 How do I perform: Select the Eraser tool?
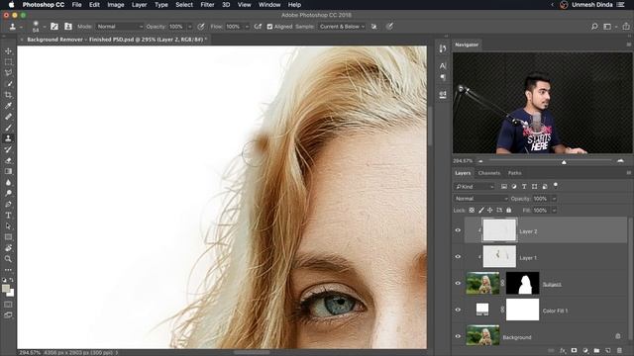pos(8,160)
